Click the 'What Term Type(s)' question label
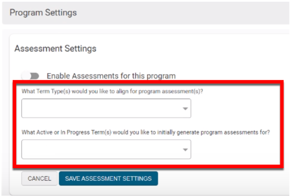This screenshot has height=196, width=290. point(112,91)
